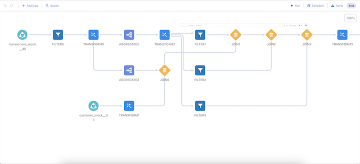360x164 pixels.
Task: Select the FILTER2 node icon
Action: [x=200, y=71]
